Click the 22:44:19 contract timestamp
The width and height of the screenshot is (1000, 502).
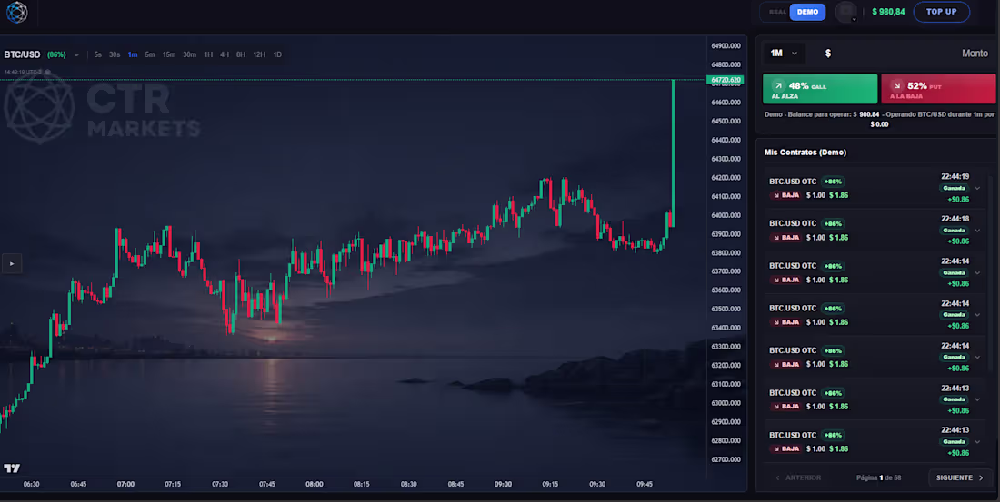pos(955,176)
